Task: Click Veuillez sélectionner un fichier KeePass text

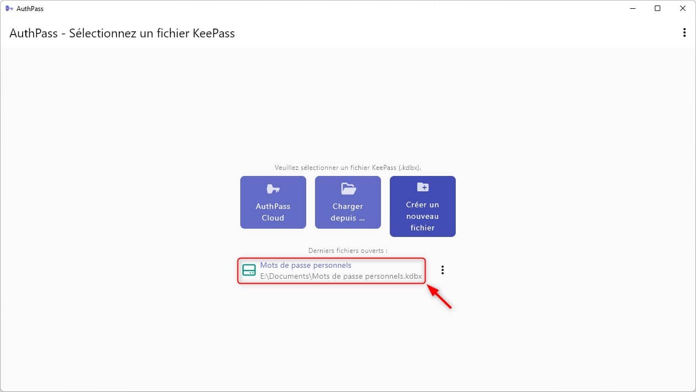Action: pyautogui.click(x=348, y=167)
